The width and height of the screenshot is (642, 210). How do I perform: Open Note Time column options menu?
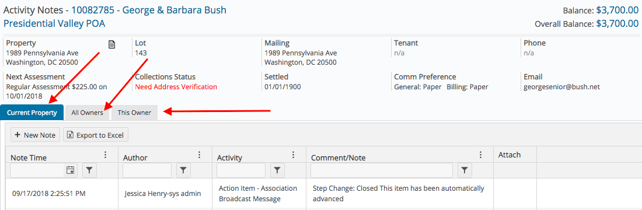tap(105, 155)
